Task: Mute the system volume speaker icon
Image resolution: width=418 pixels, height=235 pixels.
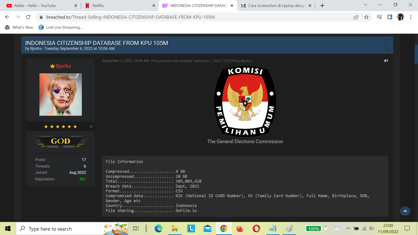Action: pos(371,228)
